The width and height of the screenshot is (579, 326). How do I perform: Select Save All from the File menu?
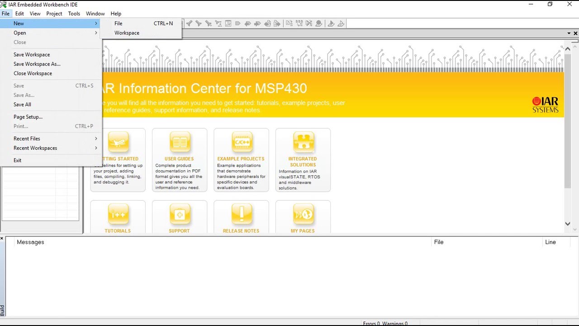51,105
